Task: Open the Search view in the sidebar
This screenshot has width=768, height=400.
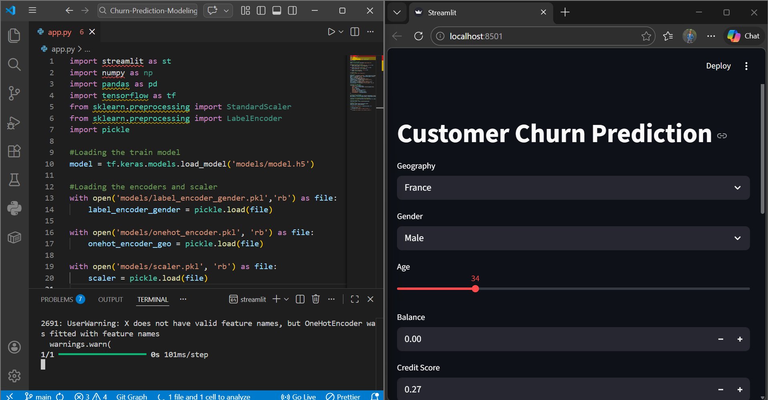Action: (14, 64)
